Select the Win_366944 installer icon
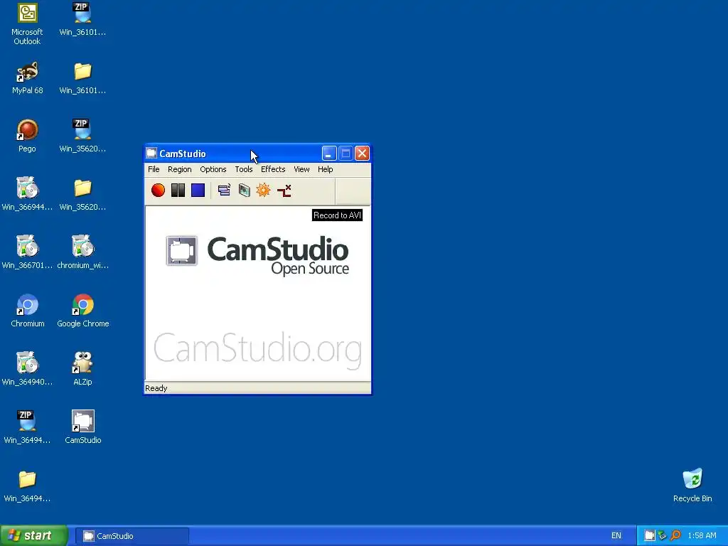 click(27, 195)
